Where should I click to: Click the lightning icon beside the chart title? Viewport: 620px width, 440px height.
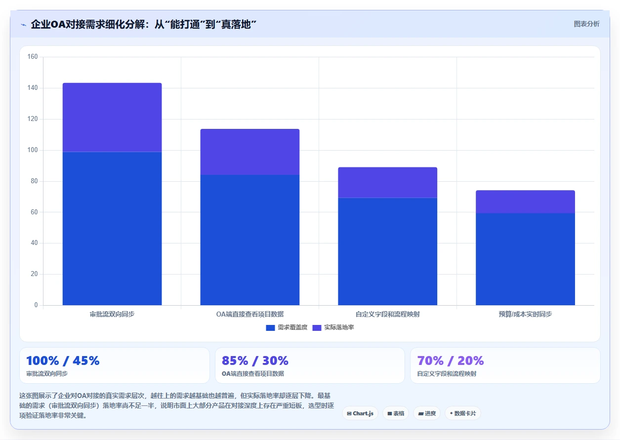pyautogui.click(x=23, y=25)
